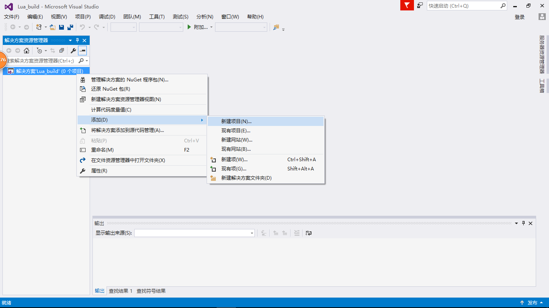Screen dimensions: 549x308
Task: Click the Find in Files toolbar icon
Action: [x=276, y=27]
